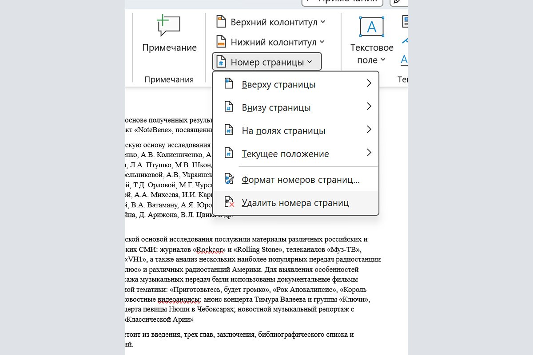533x355 pixels.
Task: Expand the Внизу страницы submenu
Action: [x=369, y=106]
